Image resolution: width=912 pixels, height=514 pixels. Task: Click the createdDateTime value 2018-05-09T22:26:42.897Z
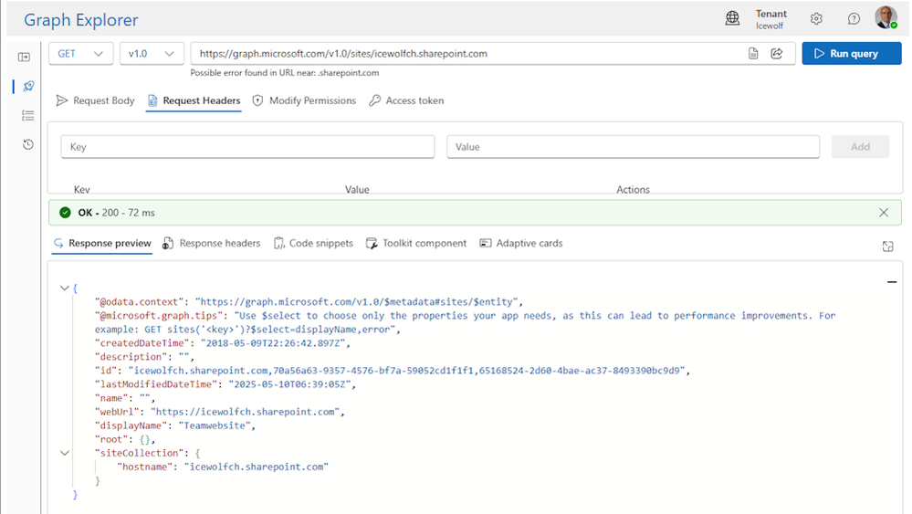tap(273, 343)
